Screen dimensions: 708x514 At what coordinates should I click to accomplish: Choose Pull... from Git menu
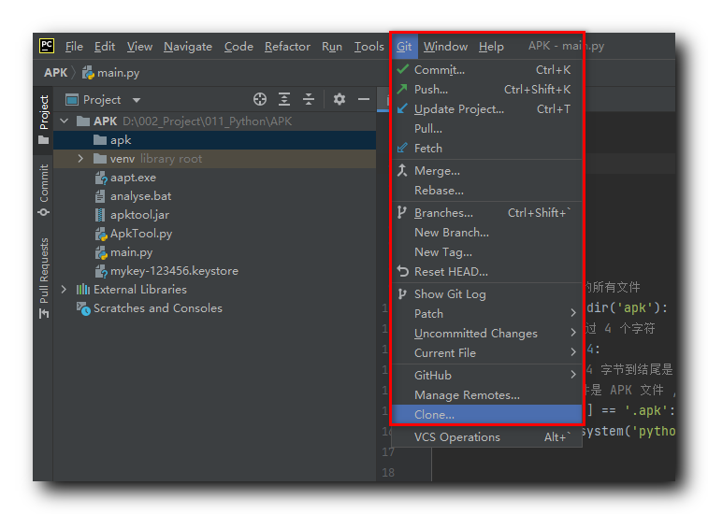point(486,129)
